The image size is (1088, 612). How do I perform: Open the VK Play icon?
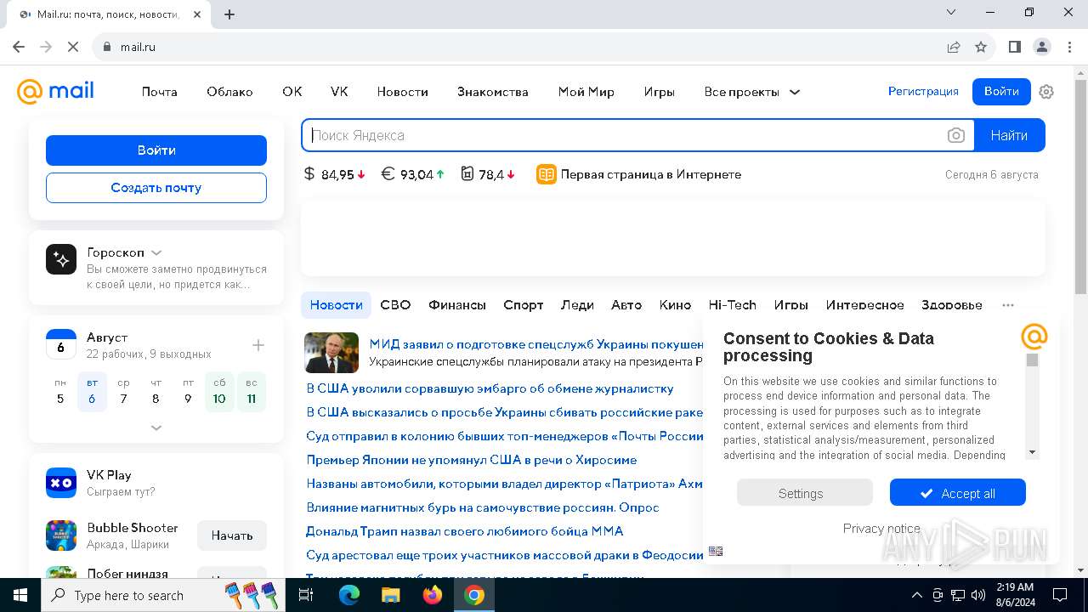pos(61,483)
